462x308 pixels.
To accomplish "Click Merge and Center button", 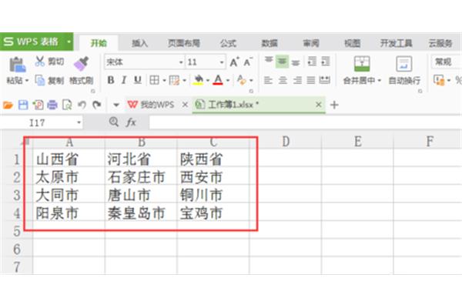I will (362, 69).
